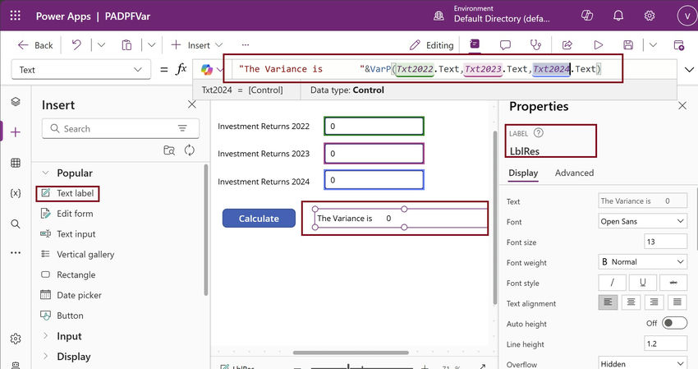
Task: Click the environment icon in header
Action: point(439,16)
